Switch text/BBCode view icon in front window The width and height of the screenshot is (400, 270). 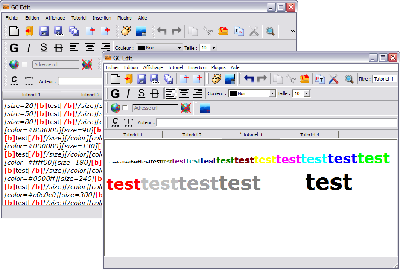click(x=320, y=79)
